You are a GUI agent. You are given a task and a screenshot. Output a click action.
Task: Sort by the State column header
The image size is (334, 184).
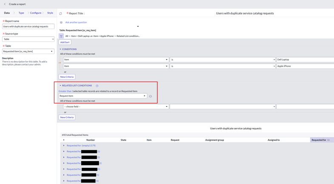coord(123,140)
